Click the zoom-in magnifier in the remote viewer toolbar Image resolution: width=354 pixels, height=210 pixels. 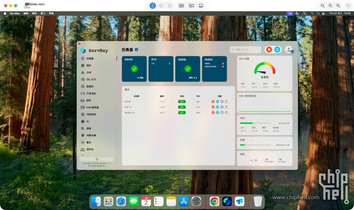tap(338, 6)
